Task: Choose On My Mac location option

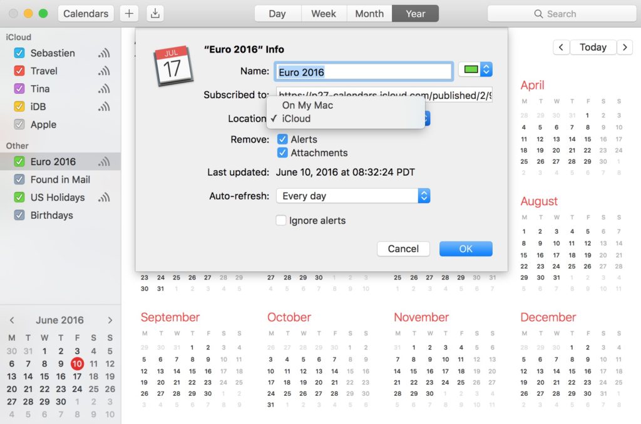Action: [x=346, y=106]
